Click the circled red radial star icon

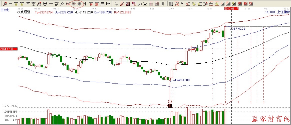pos(74,3)
